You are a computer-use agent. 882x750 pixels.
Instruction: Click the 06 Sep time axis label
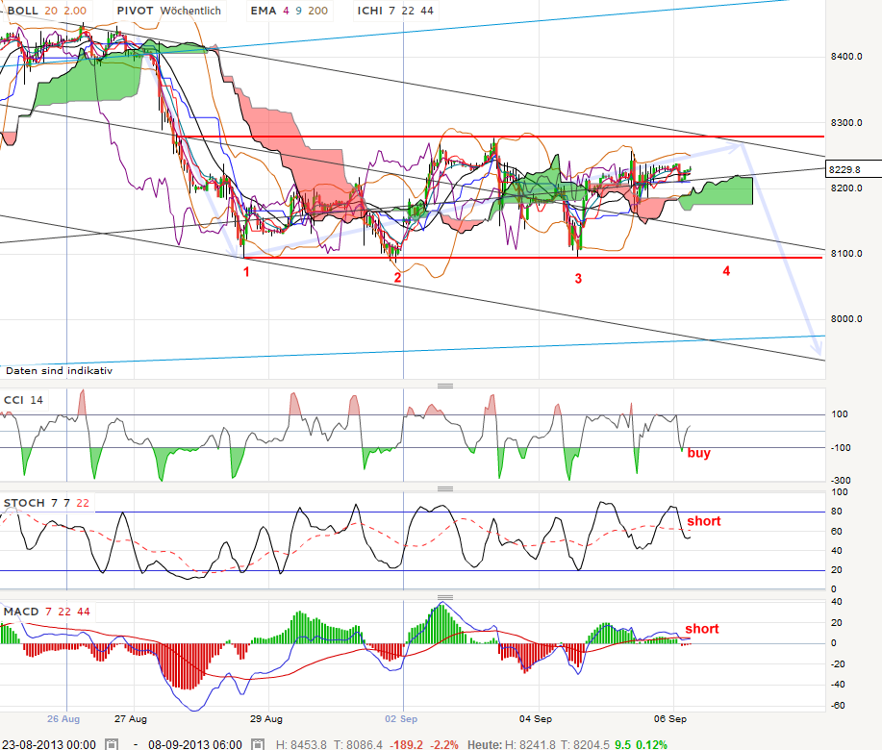670,719
